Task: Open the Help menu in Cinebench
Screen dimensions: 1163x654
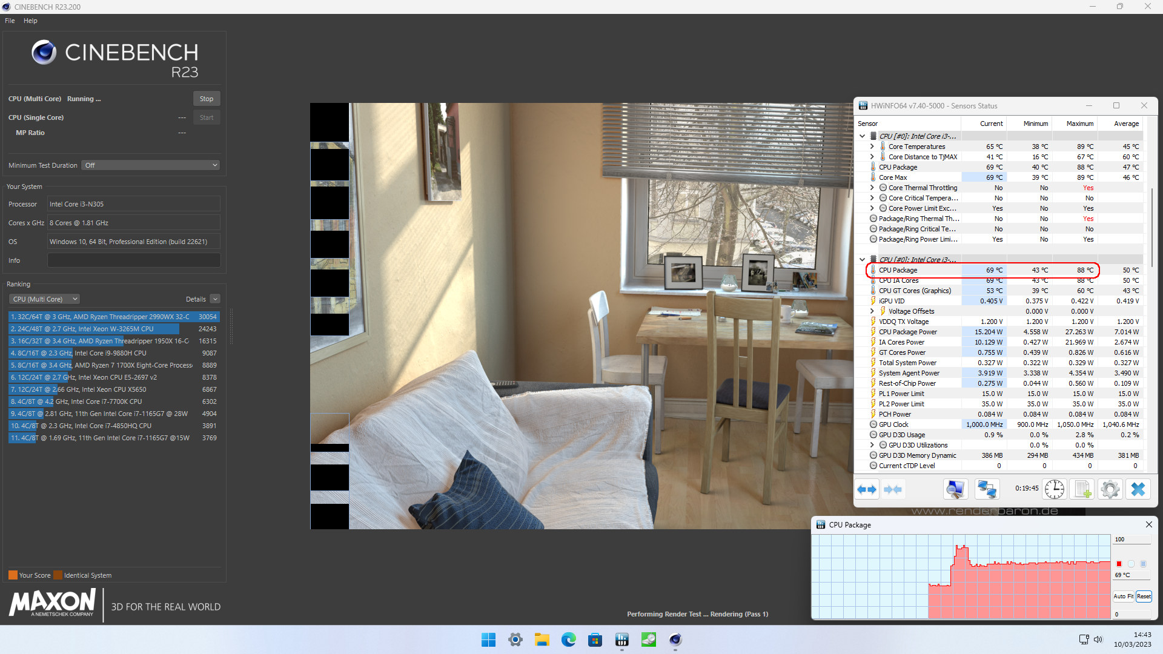Action: click(30, 21)
